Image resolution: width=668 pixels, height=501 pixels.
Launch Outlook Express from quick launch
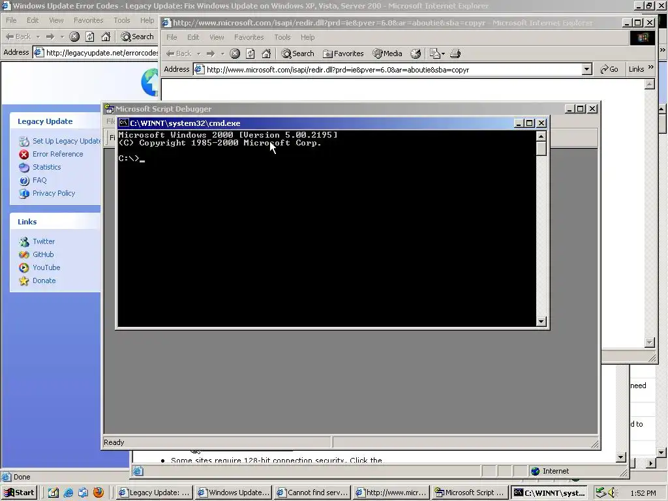83,493
